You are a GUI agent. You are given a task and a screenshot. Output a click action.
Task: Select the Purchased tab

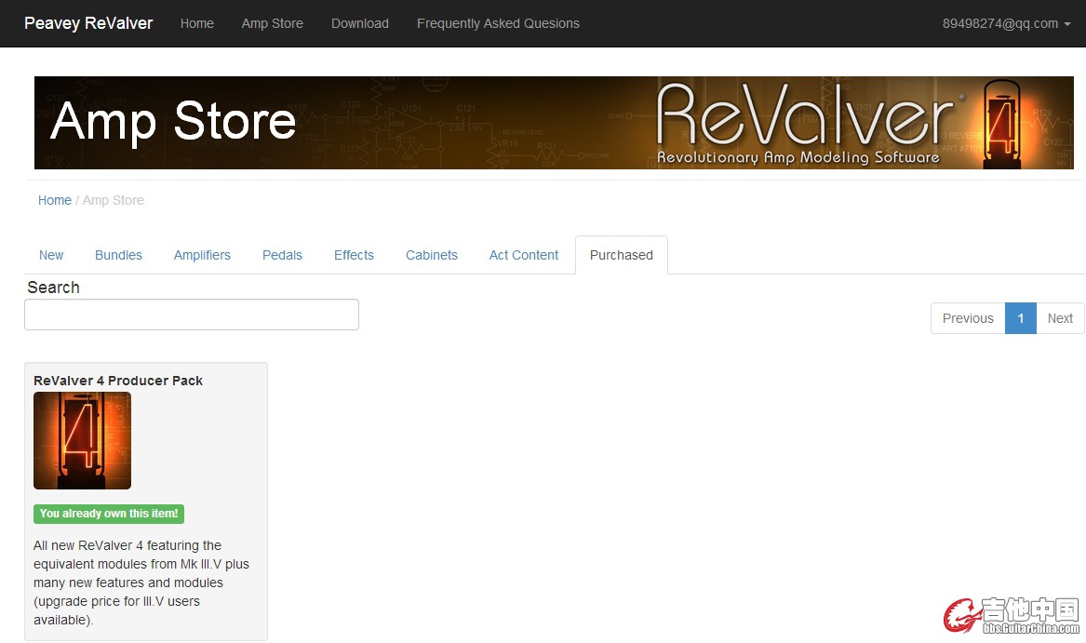pos(622,255)
